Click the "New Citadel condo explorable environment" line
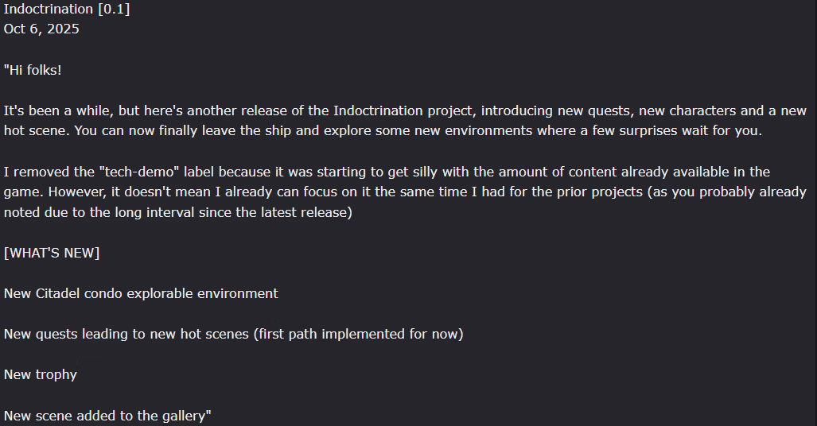This screenshot has height=426, width=817. (x=141, y=293)
